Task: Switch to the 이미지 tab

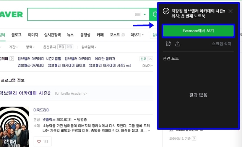Action: click(33, 35)
